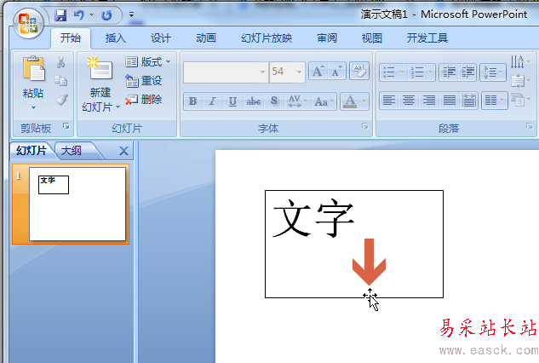Screen dimensions: 539x363
Task: Switch to the 大纲 outline tab
Action: pos(72,151)
